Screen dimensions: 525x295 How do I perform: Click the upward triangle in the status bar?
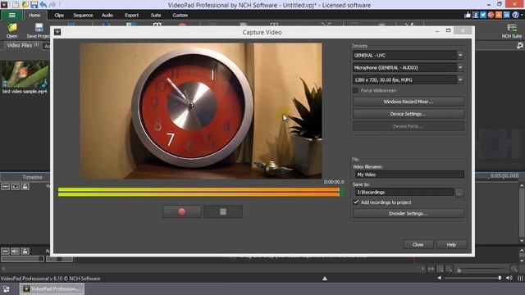point(325,279)
